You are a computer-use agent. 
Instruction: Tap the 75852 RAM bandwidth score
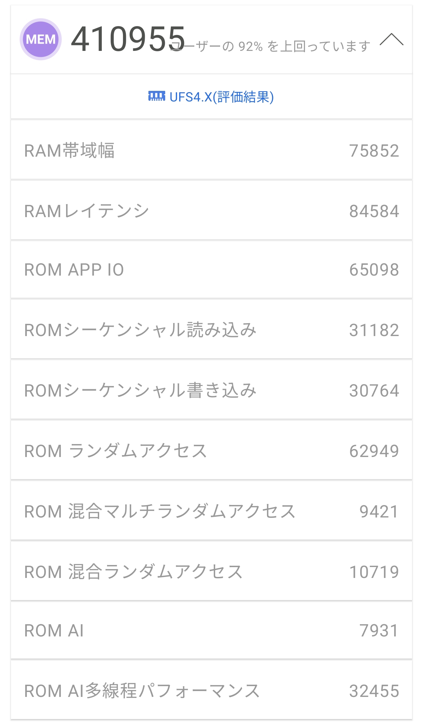[374, 151]
